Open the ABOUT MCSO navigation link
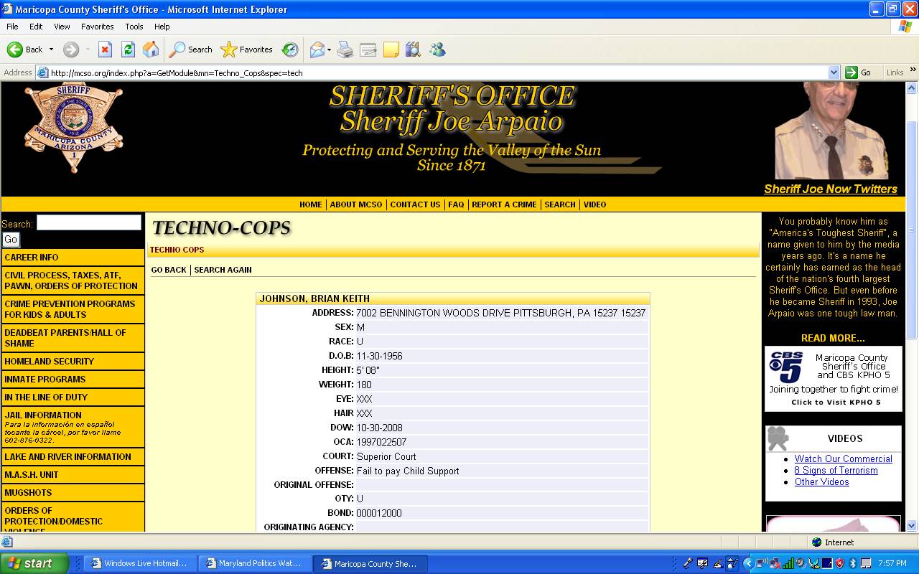The height and width of the screenshot is (574, 919). click(356, 204)
